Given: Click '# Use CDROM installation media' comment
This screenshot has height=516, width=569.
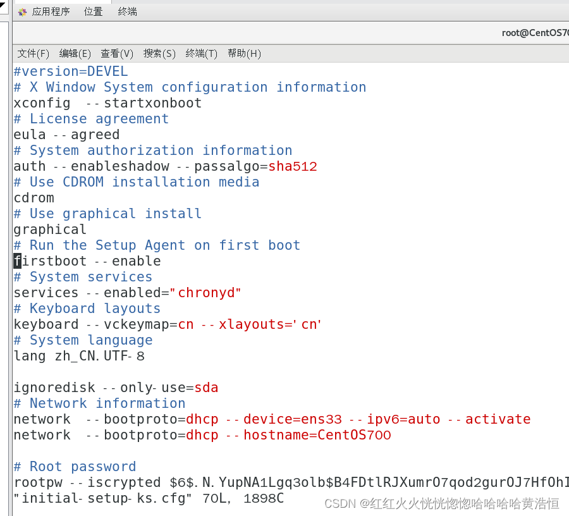Looking at the screenshot, I should pyautogui.click(x=137, y=181).
